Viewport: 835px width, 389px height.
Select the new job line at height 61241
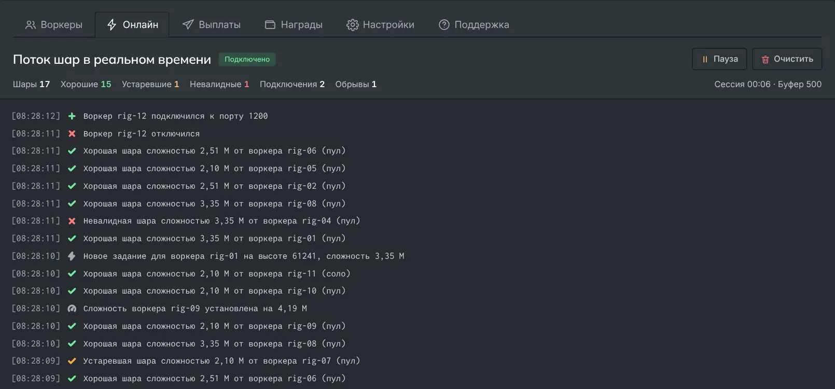(x=244, y=256)
